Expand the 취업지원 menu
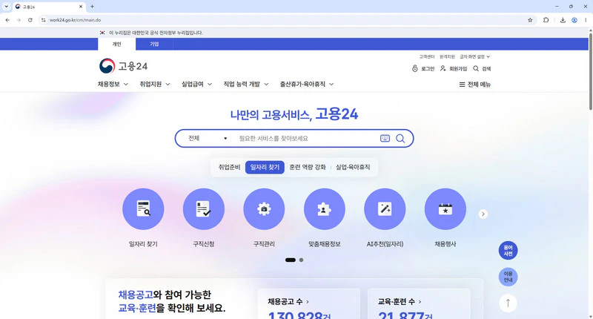This screenshot has width=593, height=319. pyautogui.click(x=155, y=84)
